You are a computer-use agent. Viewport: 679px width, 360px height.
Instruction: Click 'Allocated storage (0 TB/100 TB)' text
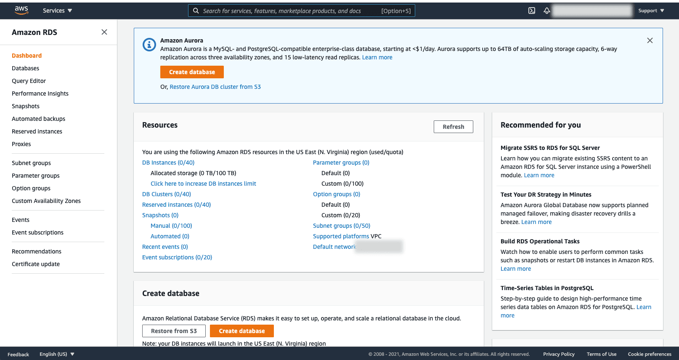click(x=194, y=173)
